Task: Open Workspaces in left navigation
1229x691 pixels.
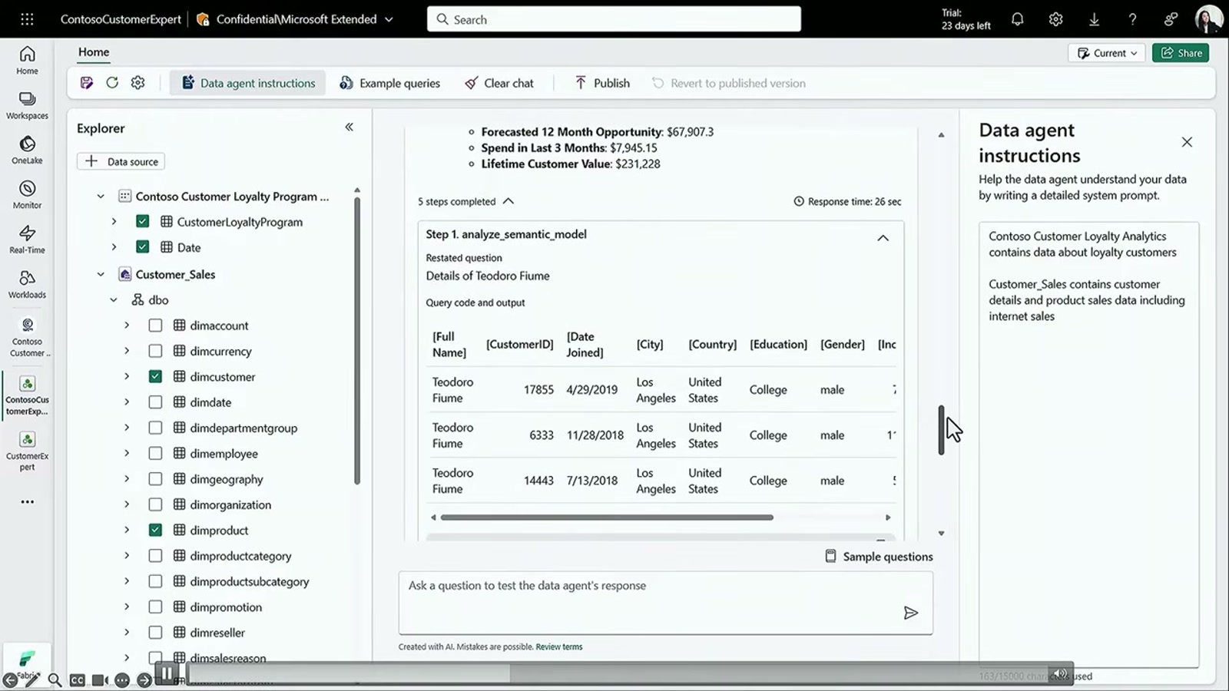Action: [27, 105]
